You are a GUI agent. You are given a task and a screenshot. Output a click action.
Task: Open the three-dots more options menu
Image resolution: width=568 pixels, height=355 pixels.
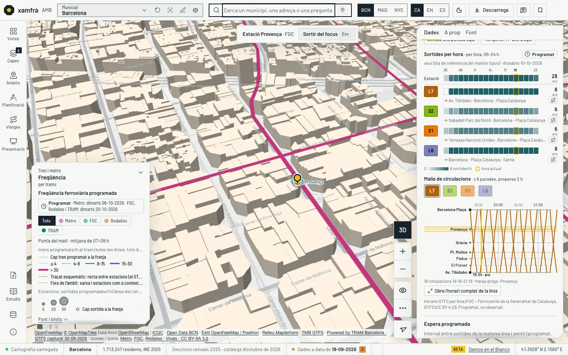pos(403,308)
